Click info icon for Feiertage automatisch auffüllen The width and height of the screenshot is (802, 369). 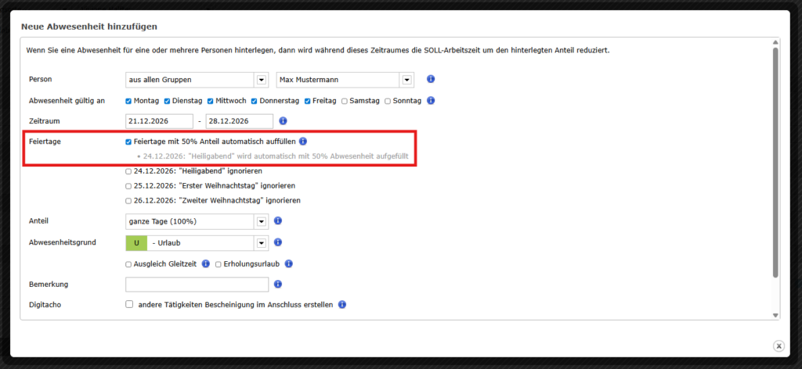coord(303,142)
